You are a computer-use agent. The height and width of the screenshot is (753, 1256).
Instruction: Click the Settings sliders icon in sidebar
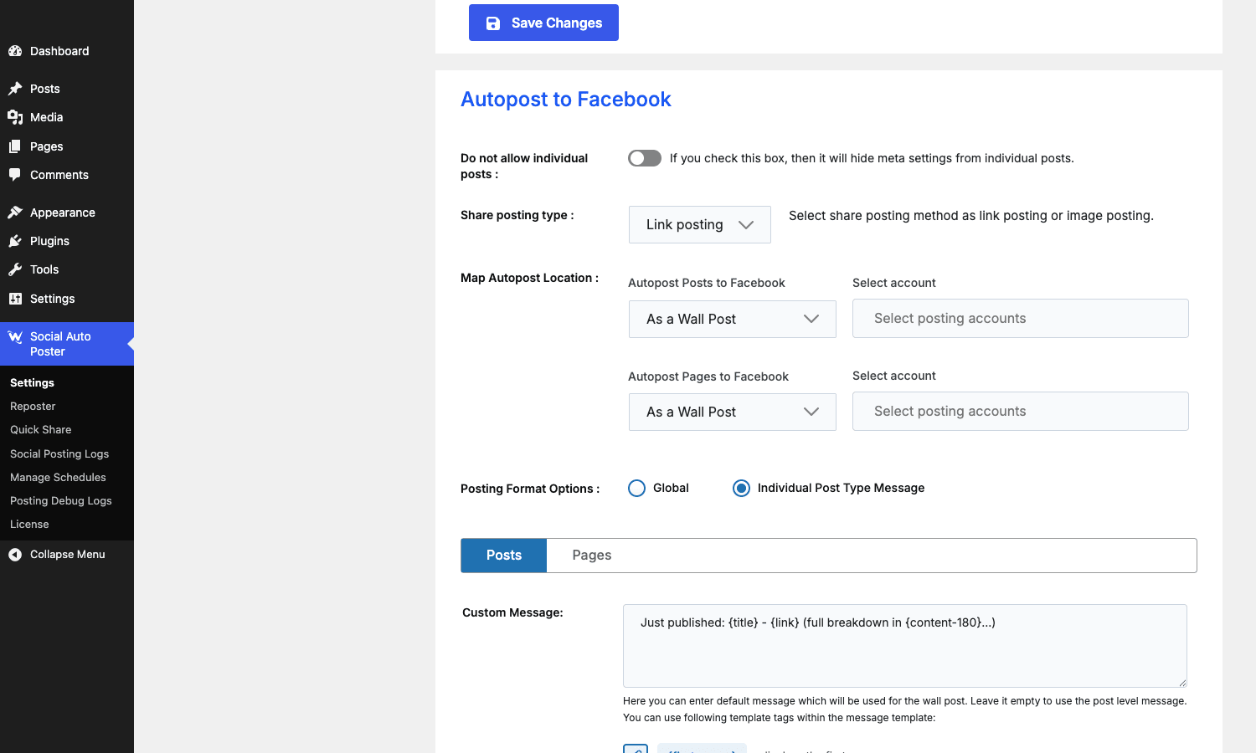15,299
